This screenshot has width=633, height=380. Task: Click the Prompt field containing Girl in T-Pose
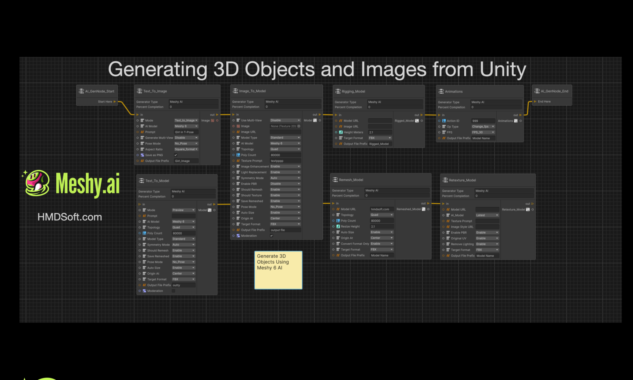[x=186, y=132]
